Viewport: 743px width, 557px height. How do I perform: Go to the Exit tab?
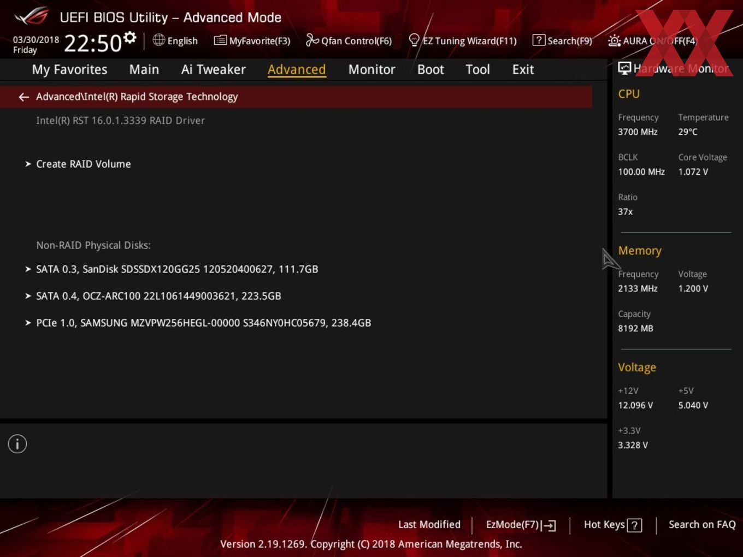[x=523, y=69]
